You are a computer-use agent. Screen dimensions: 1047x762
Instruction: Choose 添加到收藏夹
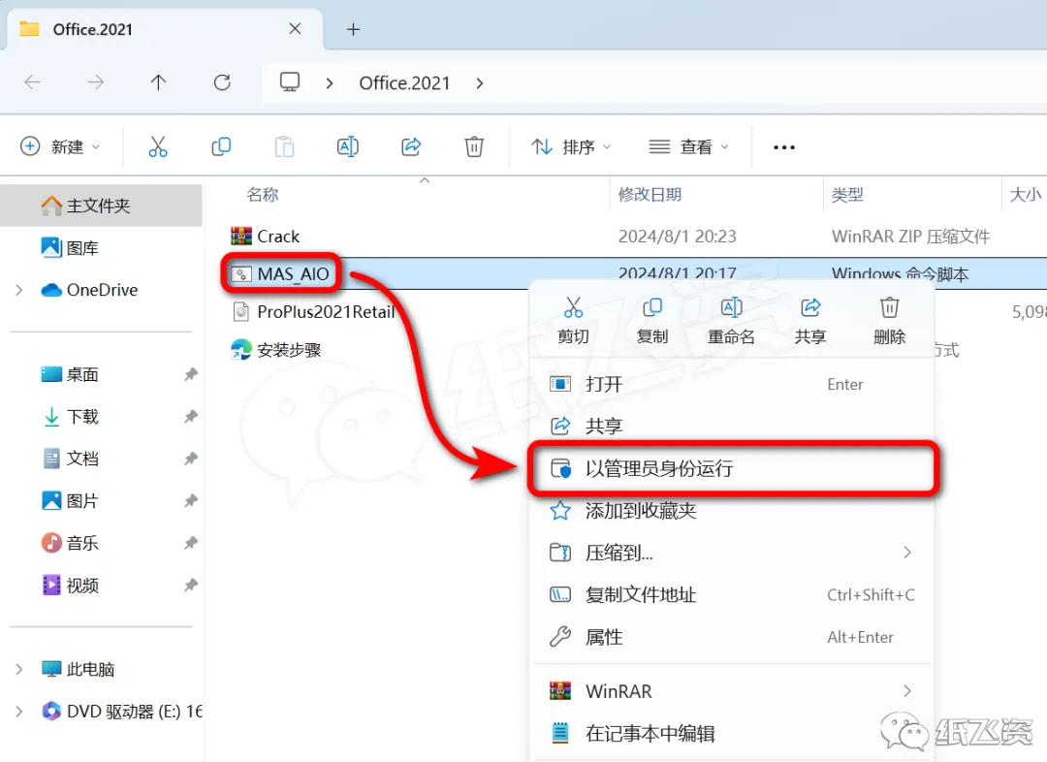(732, 511)
